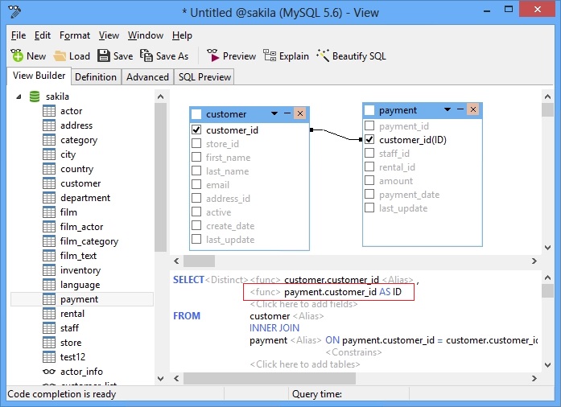Viewport: 561px width, 407px height.
Task: Select language table in the tree
Action: (80, 285)
